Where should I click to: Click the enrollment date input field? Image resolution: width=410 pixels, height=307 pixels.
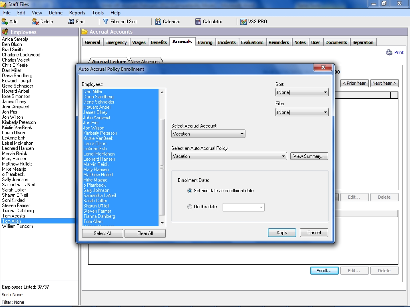(241, 207)
